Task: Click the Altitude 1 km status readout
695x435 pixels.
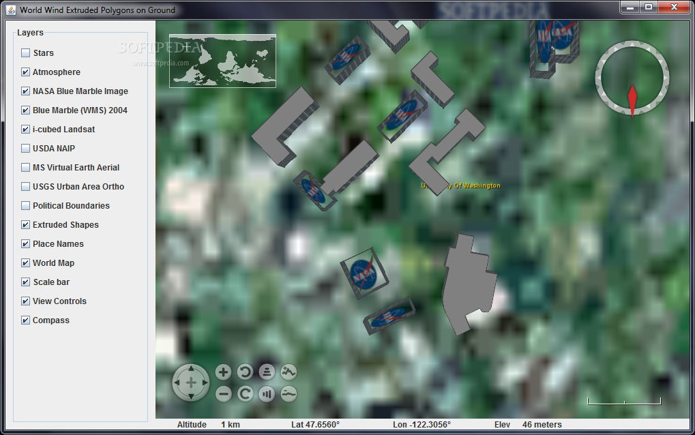Action: click(x=208, y=424)
